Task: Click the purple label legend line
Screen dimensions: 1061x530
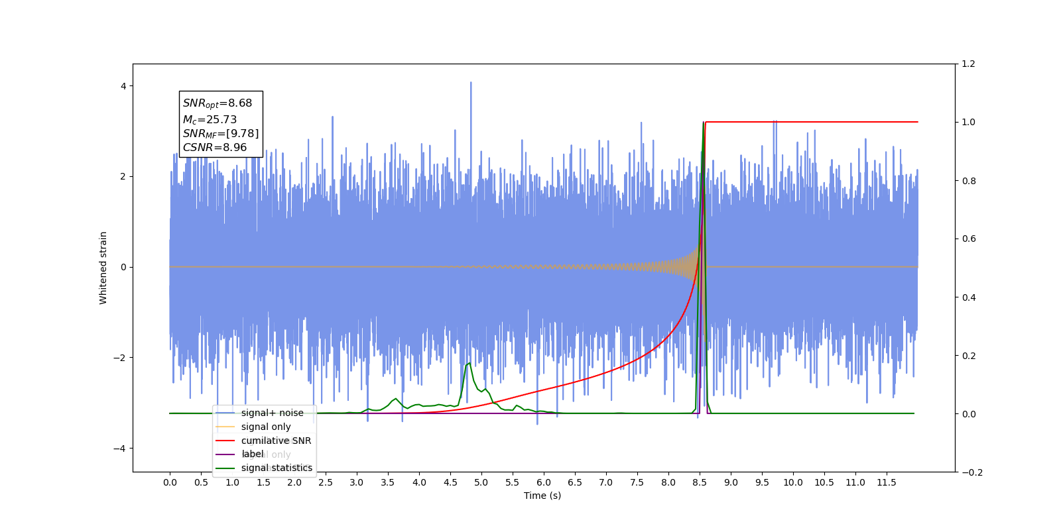Action: tap(225, 454)
